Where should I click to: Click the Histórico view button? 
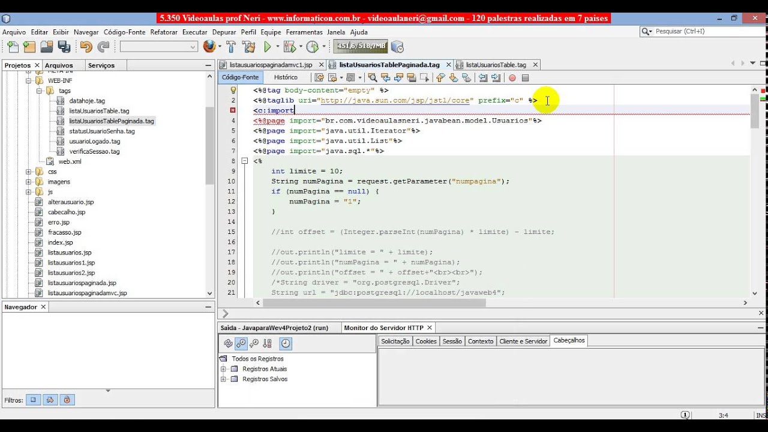click(x=286, y=77)
